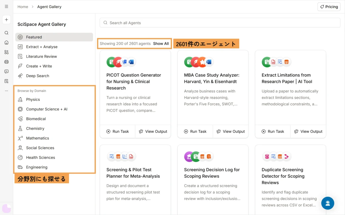Viewport: 345px width, 215px height.
Task: Open the library list icon in the left rail
Action: 6,62
